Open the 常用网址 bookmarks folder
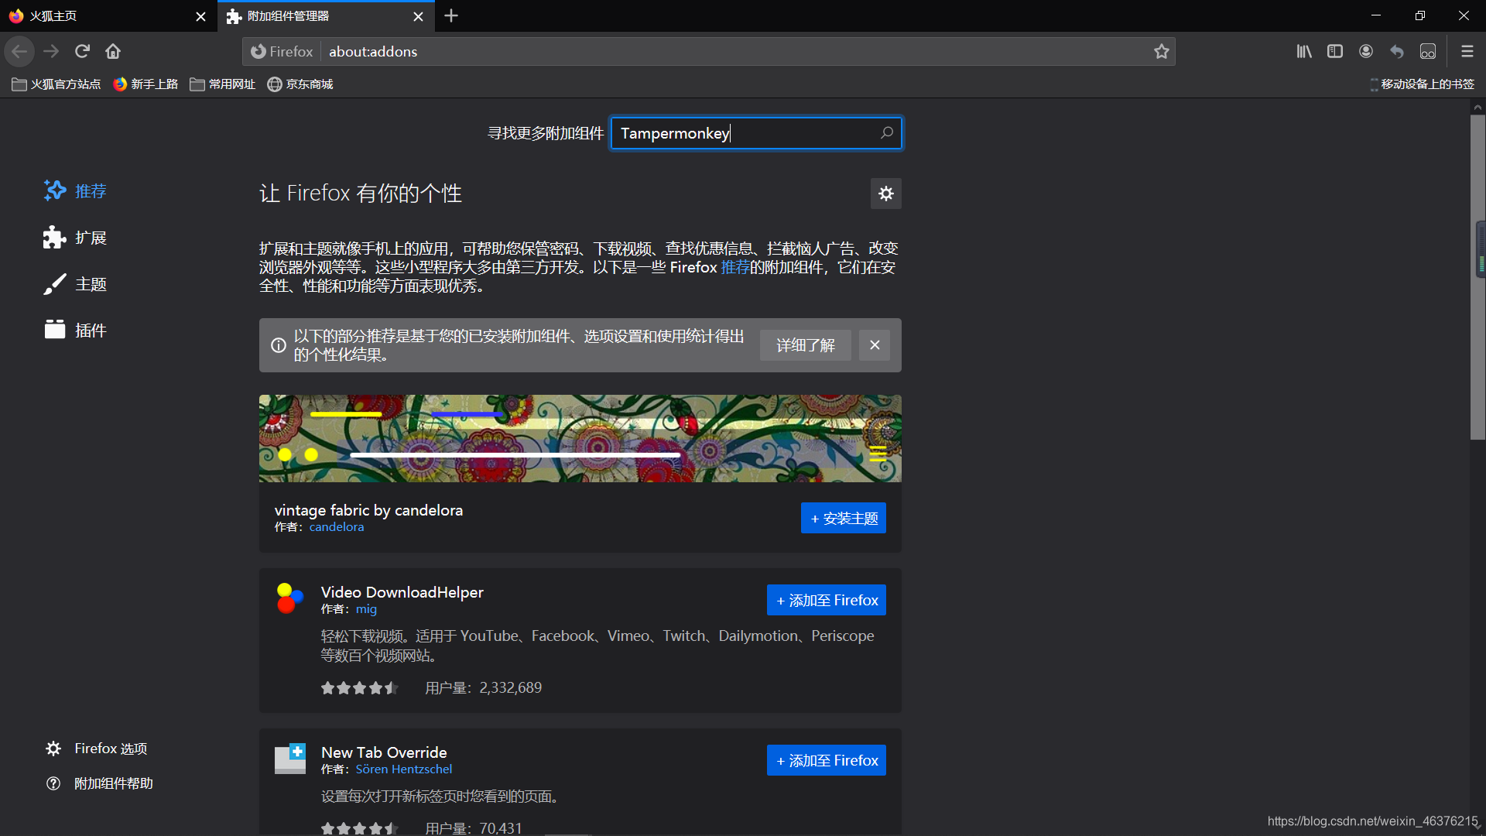The width and height of the screenshot is (1486, 836). [223, 84]
